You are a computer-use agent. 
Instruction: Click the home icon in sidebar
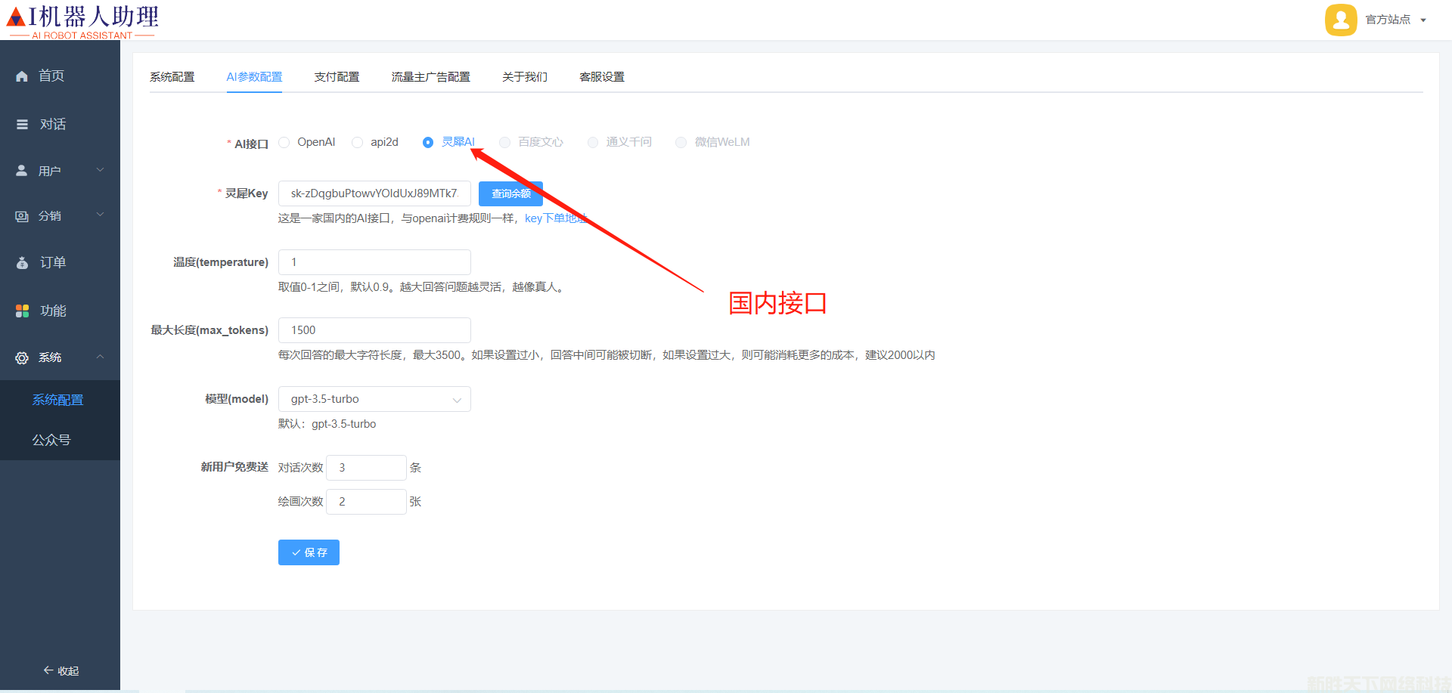coord(22,76)
